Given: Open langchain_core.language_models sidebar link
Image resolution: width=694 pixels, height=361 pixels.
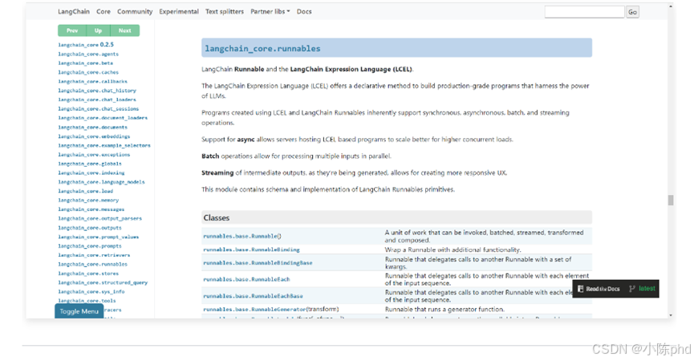Looking at the screenshot, I should (x=101, y=182).
